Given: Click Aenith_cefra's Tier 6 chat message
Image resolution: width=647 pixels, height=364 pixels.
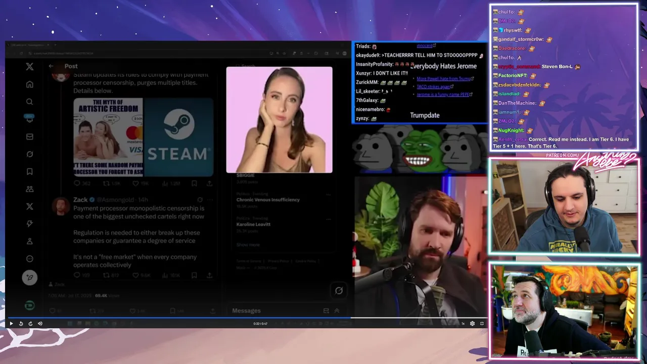Looking at the screenshot, I should 561,143.
